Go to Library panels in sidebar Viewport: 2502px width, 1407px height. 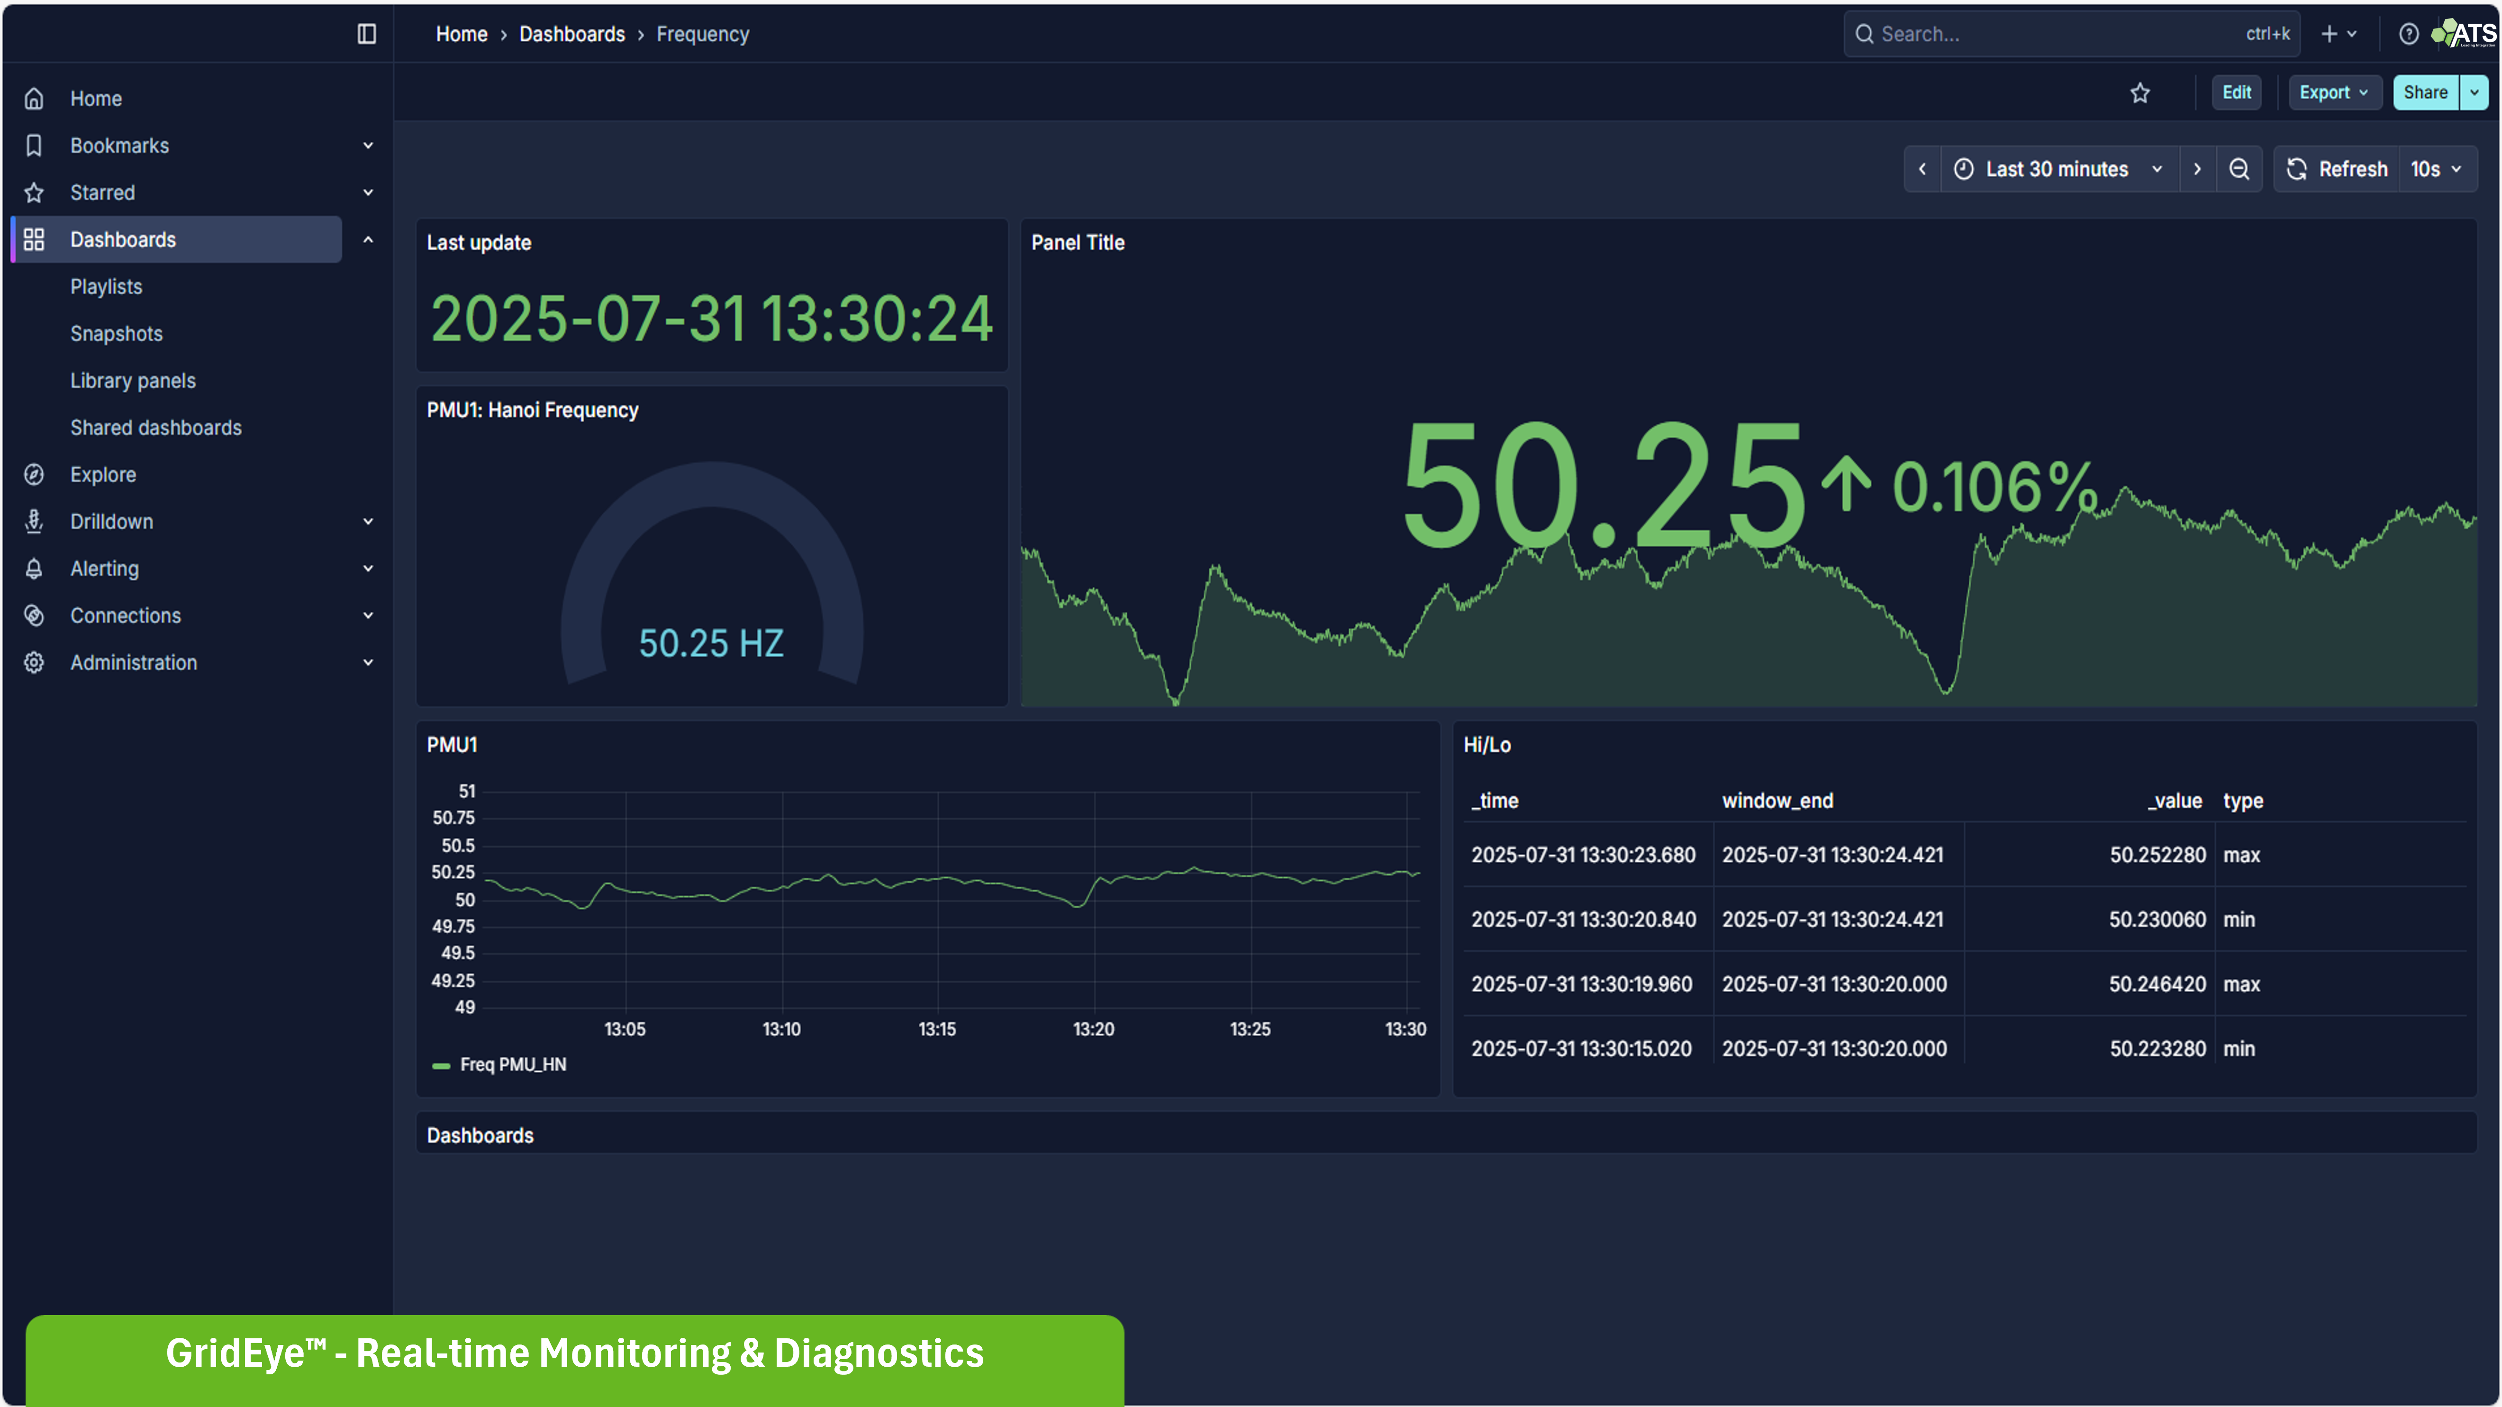click(x=133, y=380)
